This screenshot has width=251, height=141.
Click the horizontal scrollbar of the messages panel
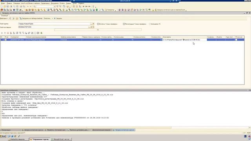86,127
